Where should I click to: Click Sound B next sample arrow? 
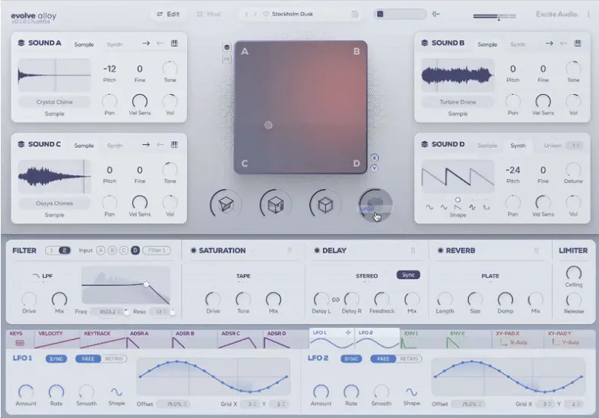(x=550, y=43)
